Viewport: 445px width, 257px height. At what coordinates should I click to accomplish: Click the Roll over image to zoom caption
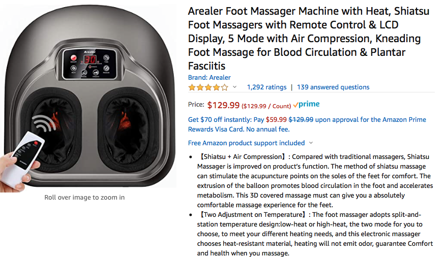tap(84, 197)
